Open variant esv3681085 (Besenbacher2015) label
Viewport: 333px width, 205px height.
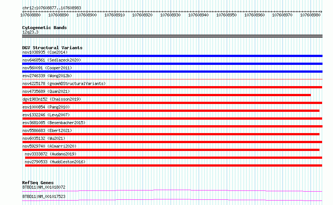(x=54, y=123)
